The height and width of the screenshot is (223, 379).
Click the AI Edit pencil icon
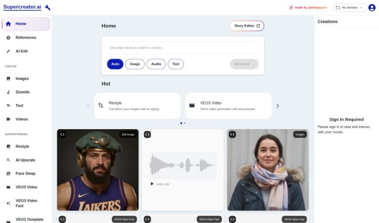pyautogui.click(x=8, y=51)
